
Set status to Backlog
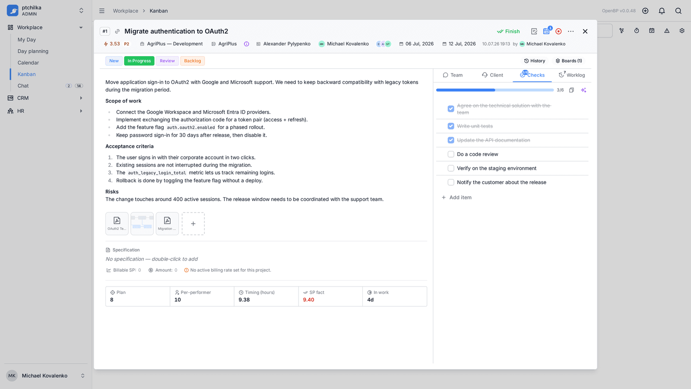coord(193,61)
